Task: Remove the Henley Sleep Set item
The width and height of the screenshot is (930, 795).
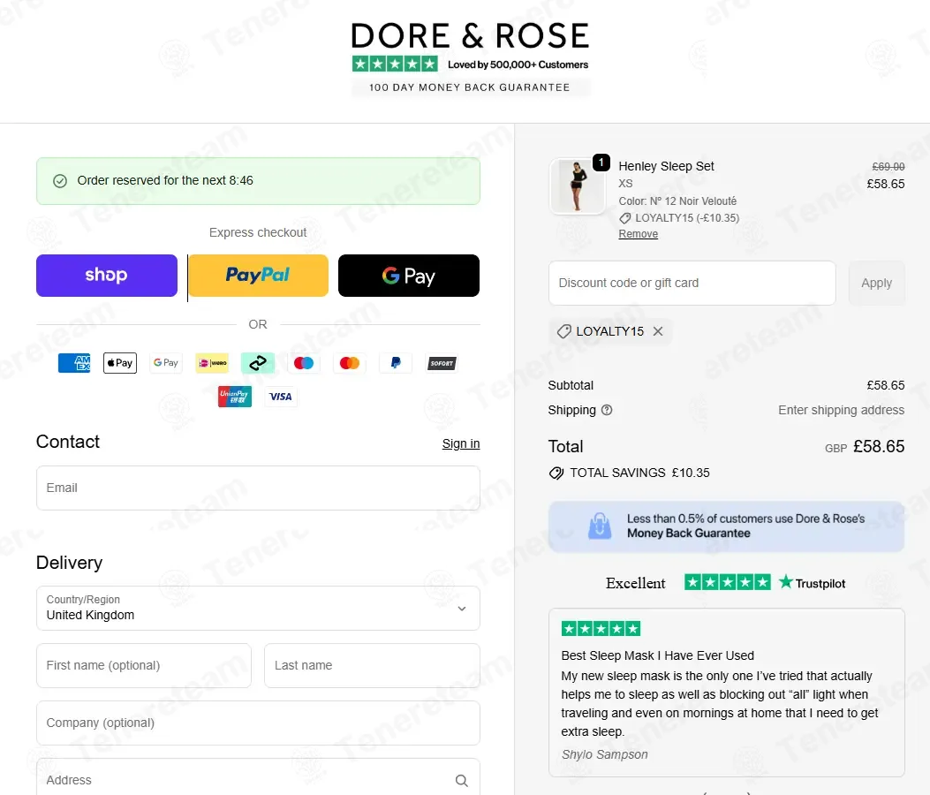Action: pos(639,234)
